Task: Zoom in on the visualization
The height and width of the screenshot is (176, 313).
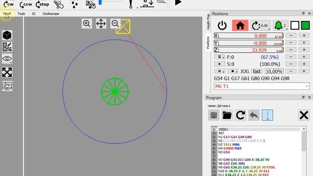Action: pos(87,23)
